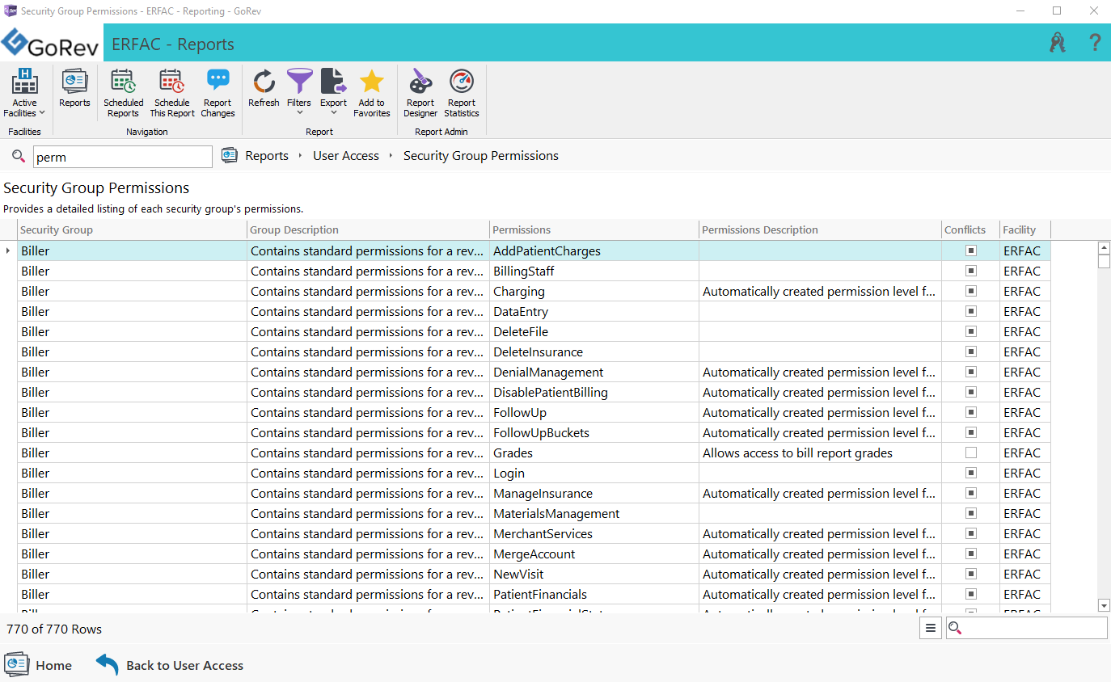Select the DataEntry permission cell
The width and height of the screenshot is (1111, 682).
point(595,311)
